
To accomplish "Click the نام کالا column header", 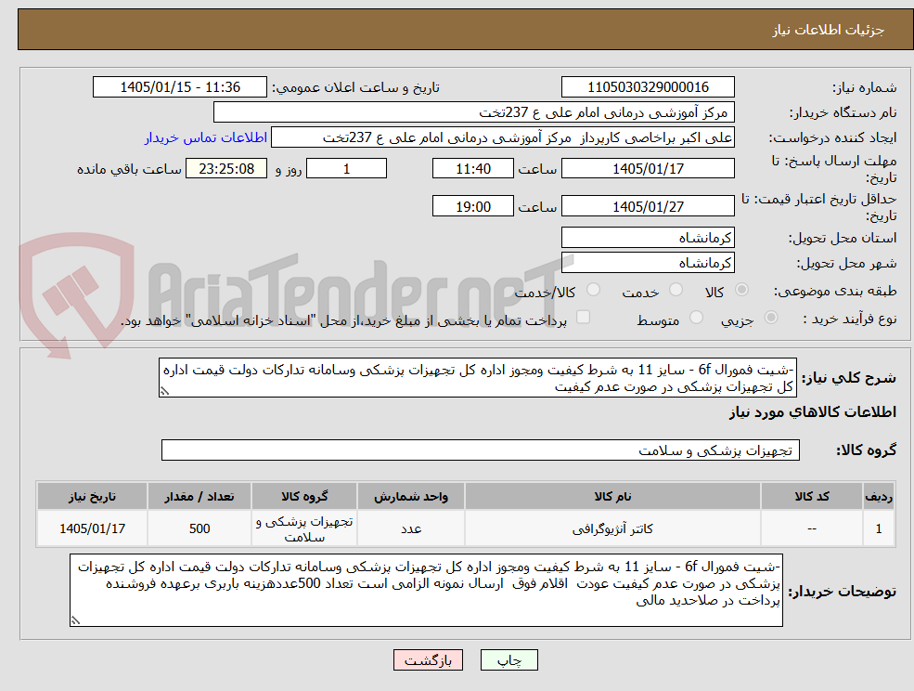I will [612, 496].
